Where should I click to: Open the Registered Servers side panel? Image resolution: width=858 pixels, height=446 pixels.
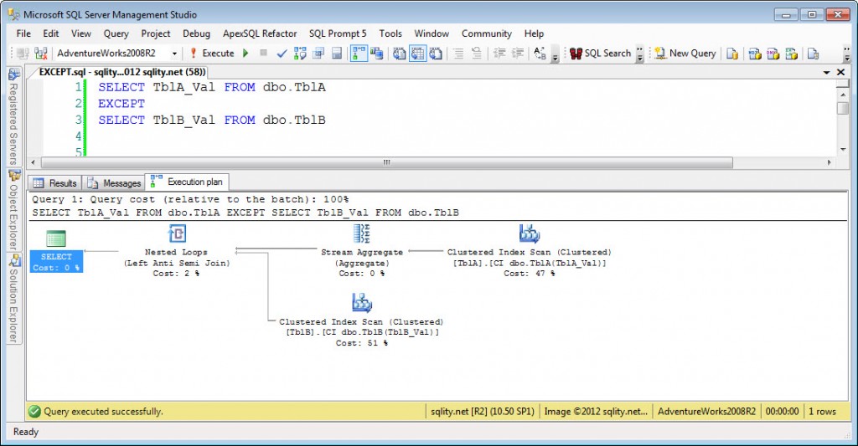[13, 116]
